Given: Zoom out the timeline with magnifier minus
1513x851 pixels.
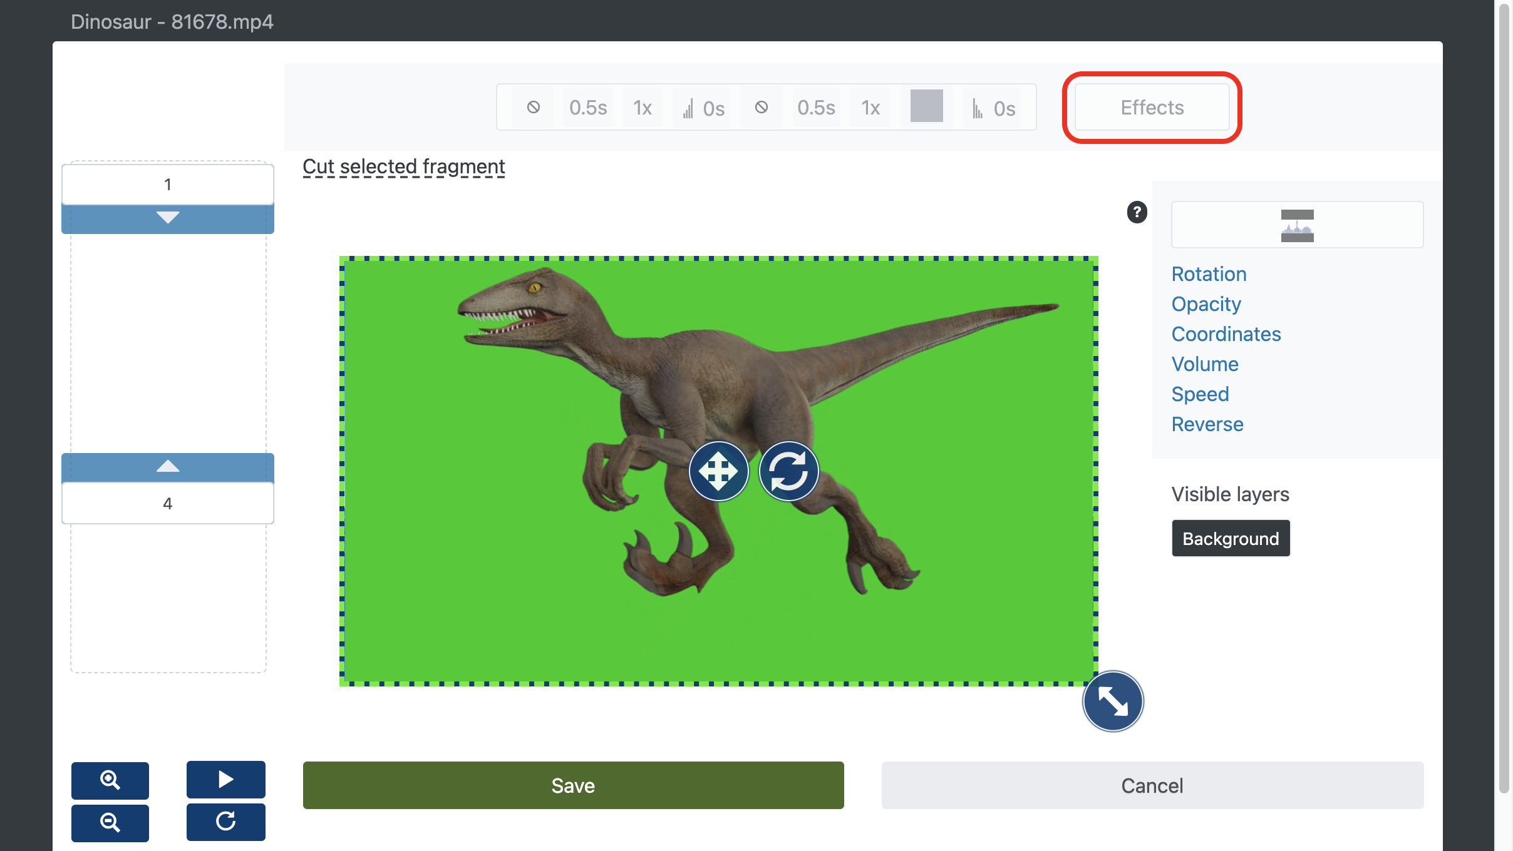Looking at the screenshot, I should click(x=110, y=823).
